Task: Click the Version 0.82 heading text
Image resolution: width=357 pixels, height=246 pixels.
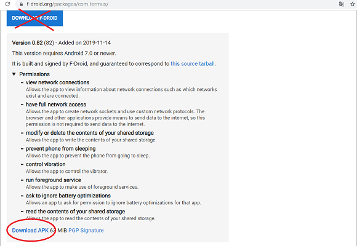Action: point(27,43)
